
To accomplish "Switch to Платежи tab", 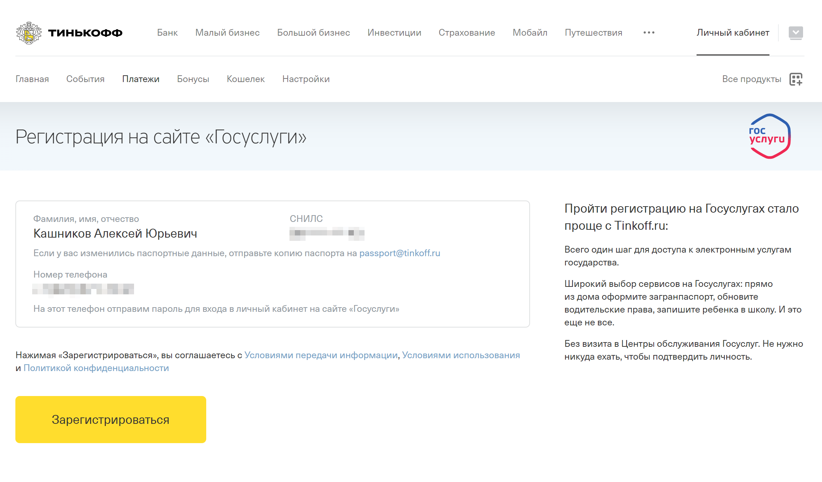I will pyautogui.click(x=141, y=79).
